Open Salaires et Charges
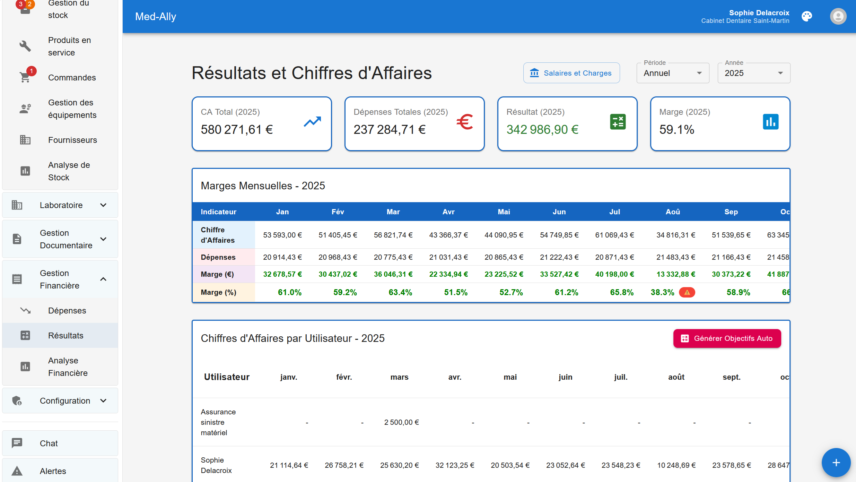The height and width of the screenshot is (482, 856). tap(571, 73)
